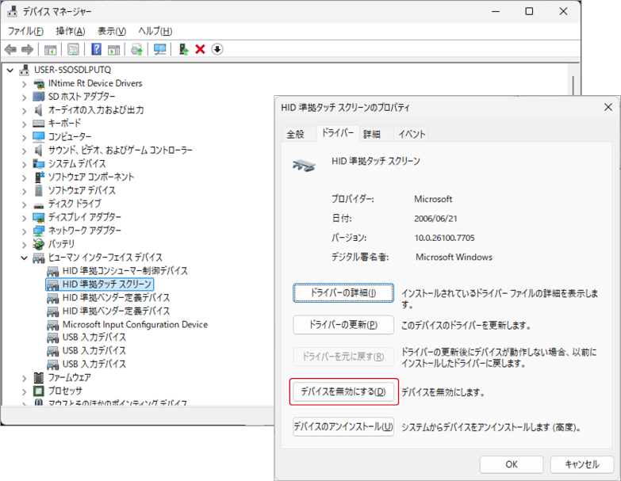Expand the INtime Rt Device Drivers node

coord(24,84)
